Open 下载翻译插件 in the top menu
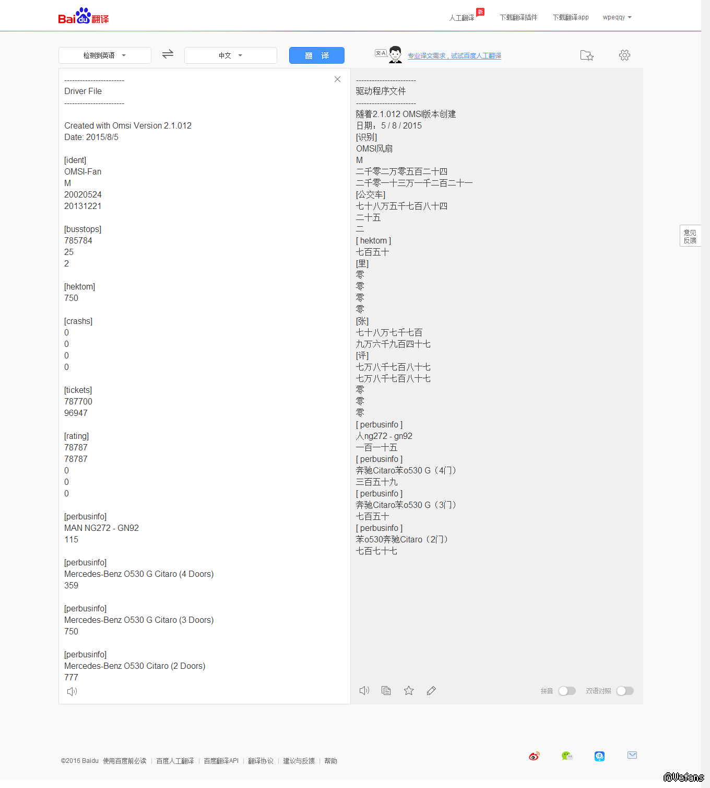 pos(518,17)
